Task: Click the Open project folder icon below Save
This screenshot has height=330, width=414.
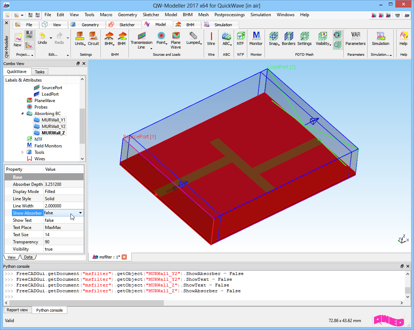Action: [x=29, y=45]
